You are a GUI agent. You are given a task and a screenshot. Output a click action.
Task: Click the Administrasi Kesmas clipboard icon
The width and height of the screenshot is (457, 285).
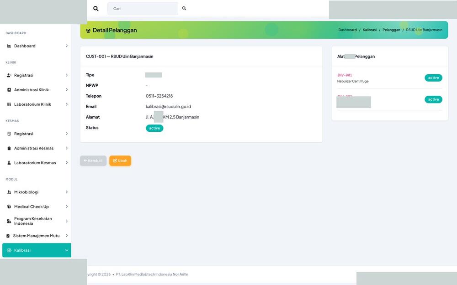pos(9,148)
